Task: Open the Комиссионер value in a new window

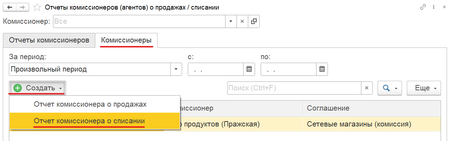Action: tap(254, 21)
